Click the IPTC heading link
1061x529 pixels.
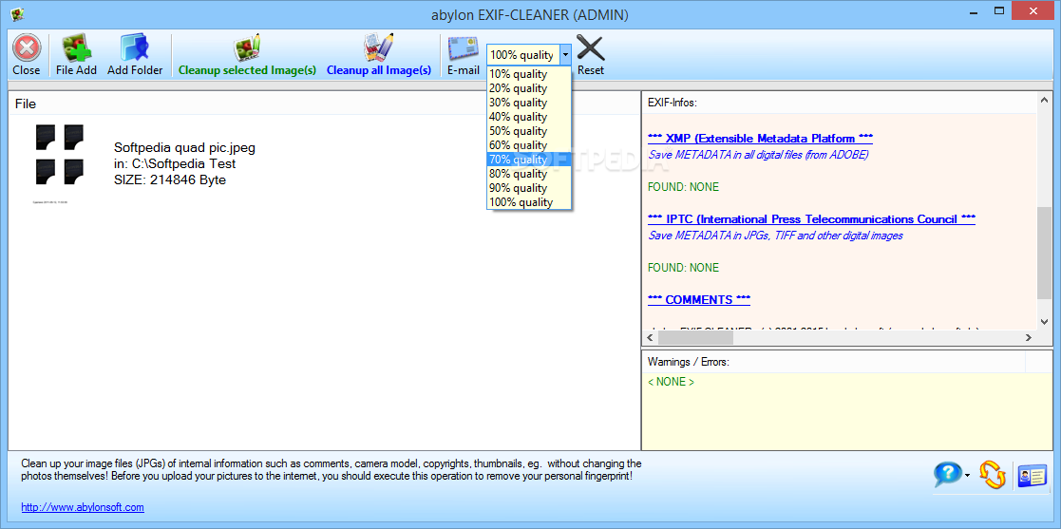pyautogui.click(x=811, y=219)
